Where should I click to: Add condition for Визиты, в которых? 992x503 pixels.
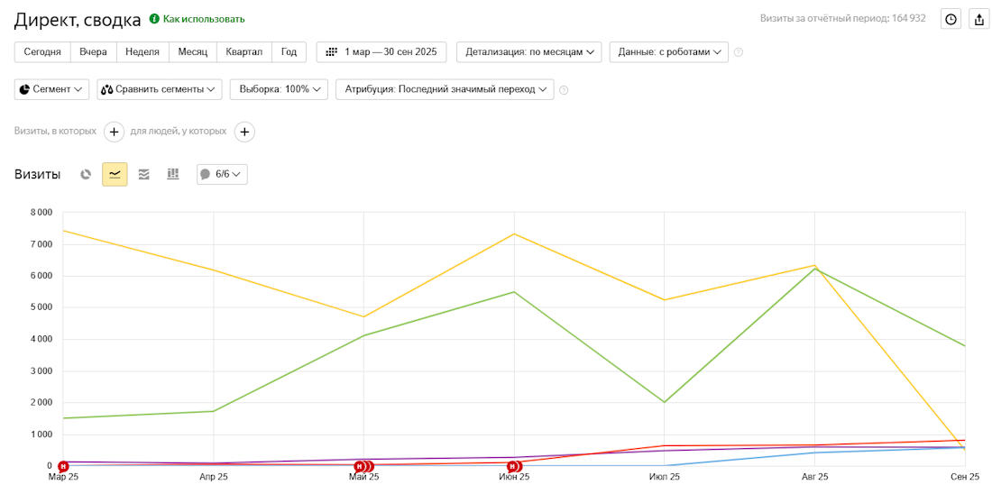point(115,132)
